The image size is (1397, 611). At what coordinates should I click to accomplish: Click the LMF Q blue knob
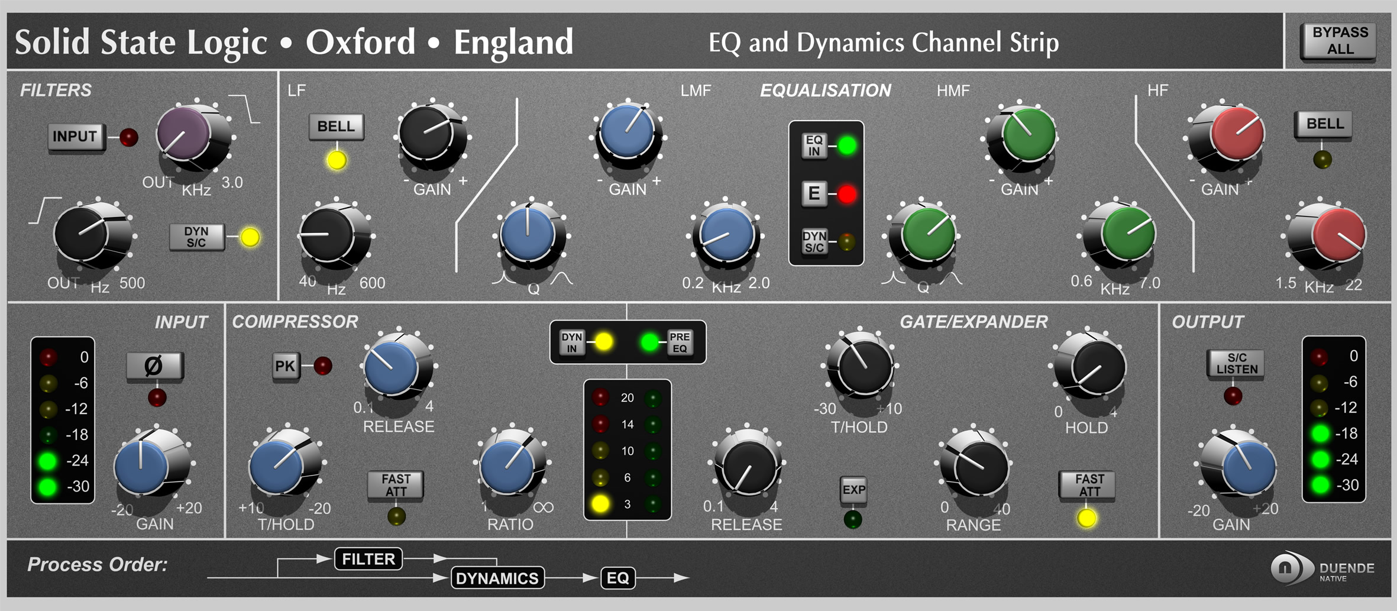coord(528,234)
